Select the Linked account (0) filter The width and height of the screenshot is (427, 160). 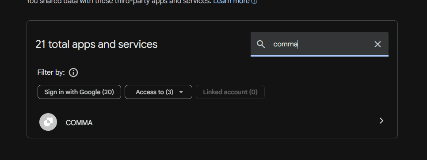[x=230, y=92]
